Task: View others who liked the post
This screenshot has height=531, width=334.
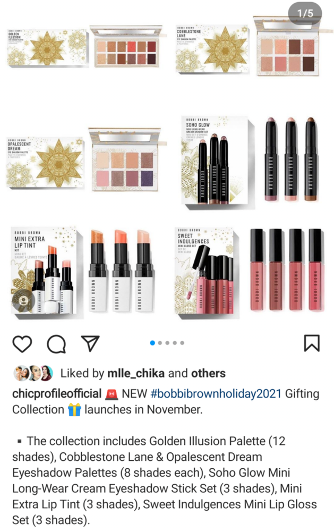Action: click(209, 373)
